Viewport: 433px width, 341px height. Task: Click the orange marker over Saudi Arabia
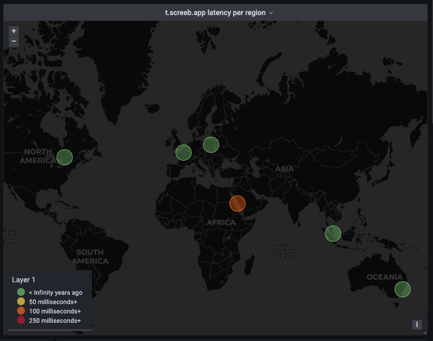click(237, 203)
